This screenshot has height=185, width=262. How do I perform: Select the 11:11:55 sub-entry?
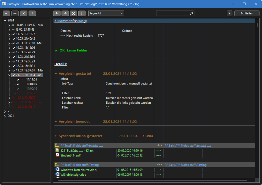pyautogui.click(x=32, y=79)
